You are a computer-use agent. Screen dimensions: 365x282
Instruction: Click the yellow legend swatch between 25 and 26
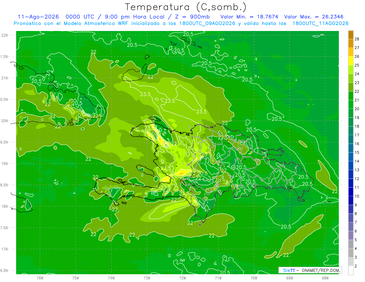pos(351,61)
